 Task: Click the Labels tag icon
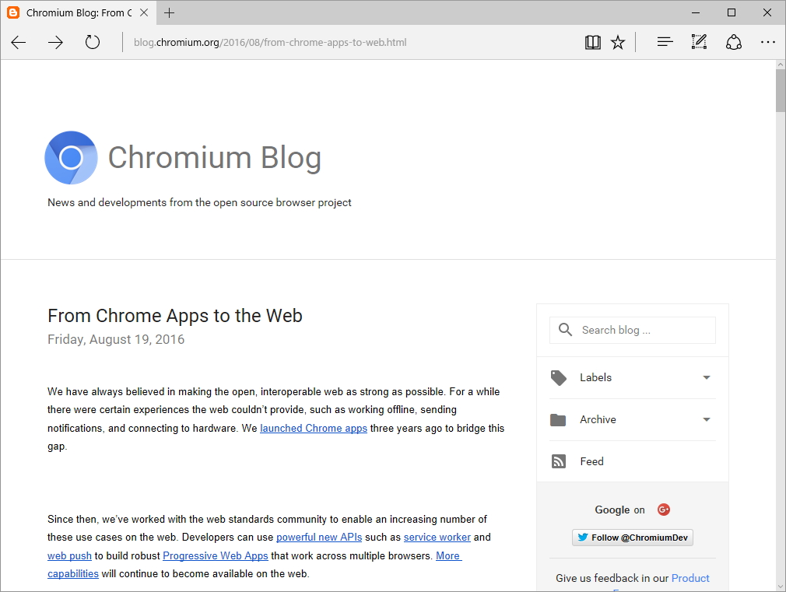point(558,377)
